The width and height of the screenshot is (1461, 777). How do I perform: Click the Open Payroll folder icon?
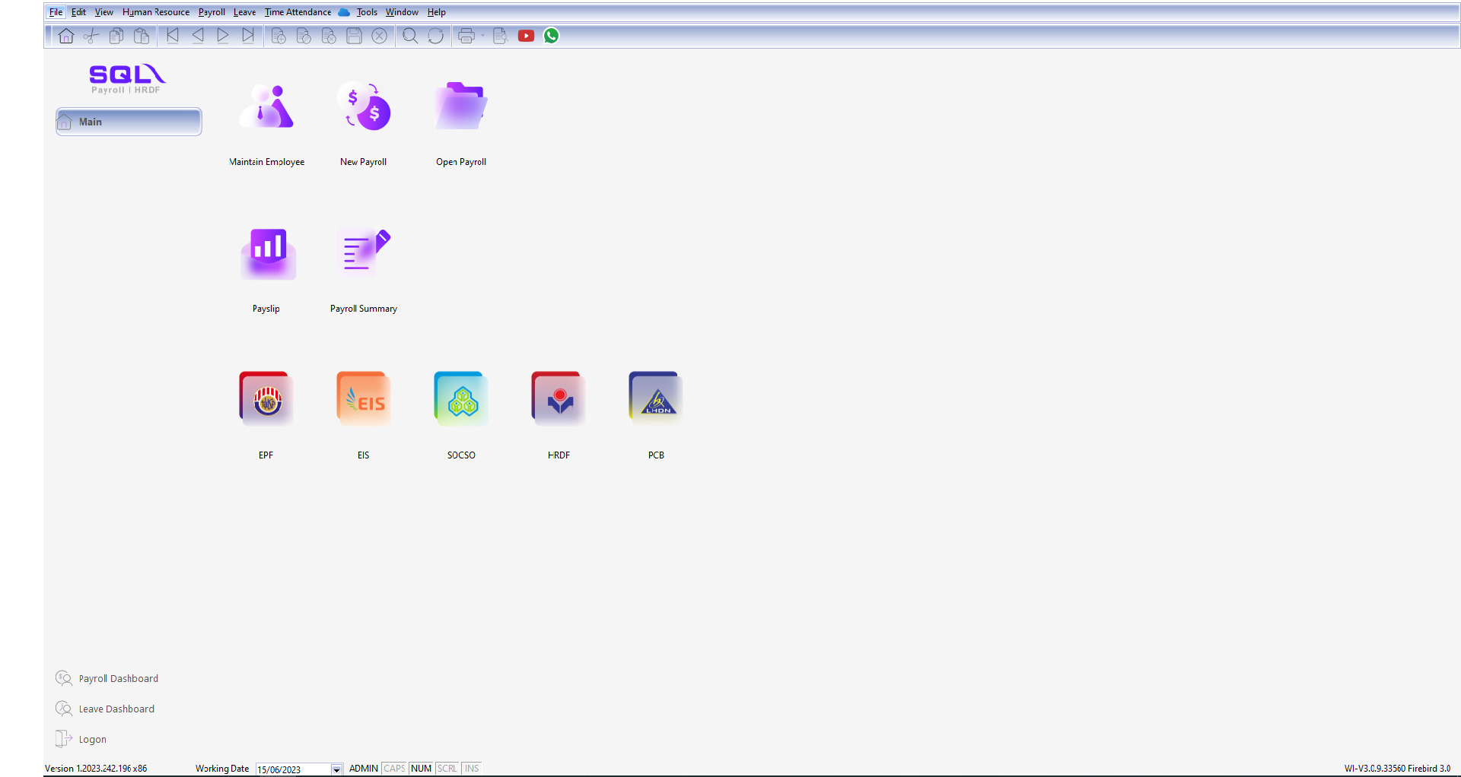(461, 107)
